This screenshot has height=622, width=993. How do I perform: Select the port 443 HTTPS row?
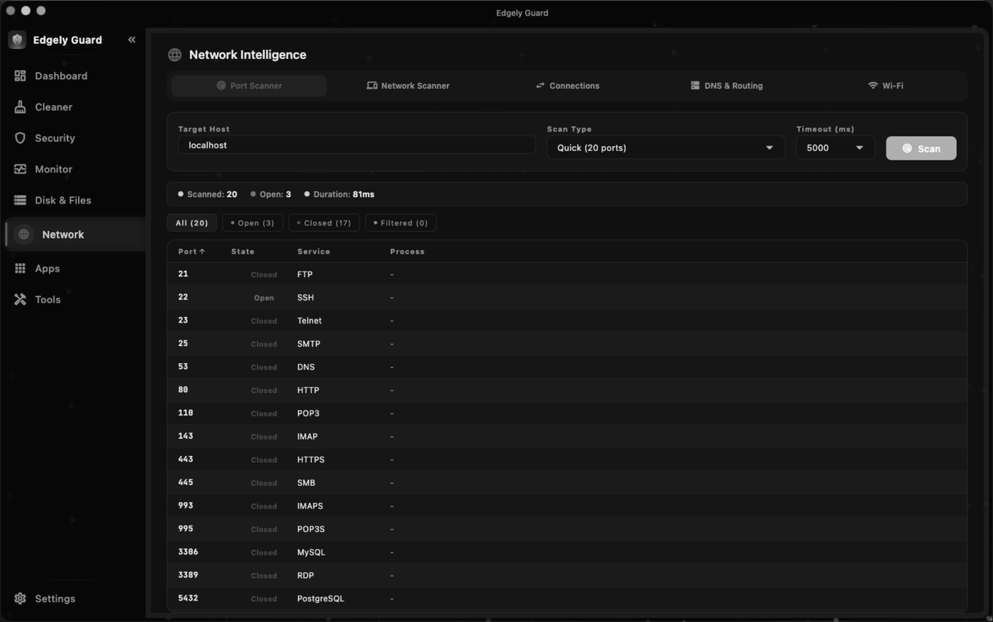(567, 460)
